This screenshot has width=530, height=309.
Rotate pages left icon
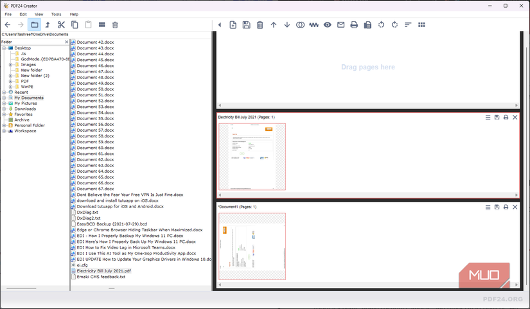click(381, 24)
